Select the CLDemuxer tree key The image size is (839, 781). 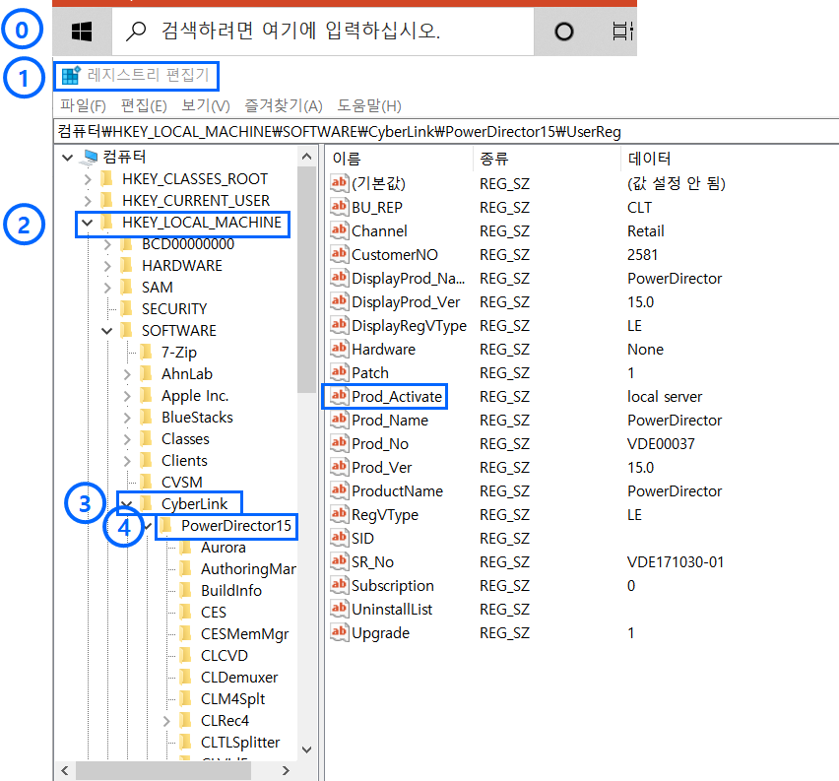click(239, 678)
